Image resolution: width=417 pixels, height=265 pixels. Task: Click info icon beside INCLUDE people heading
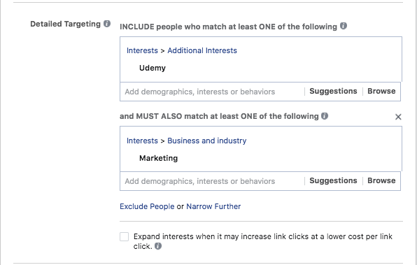coord(344,26)
